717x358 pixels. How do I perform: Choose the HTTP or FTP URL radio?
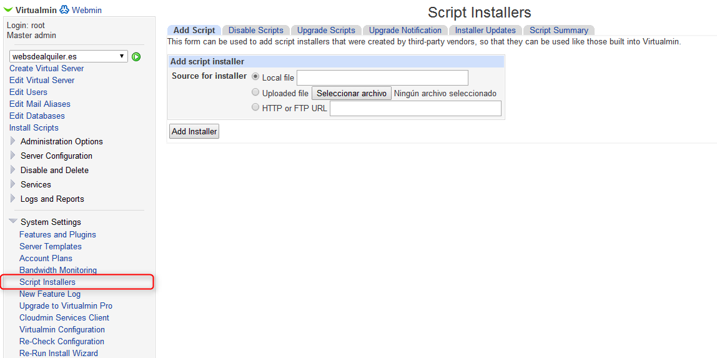click(255, 107)
